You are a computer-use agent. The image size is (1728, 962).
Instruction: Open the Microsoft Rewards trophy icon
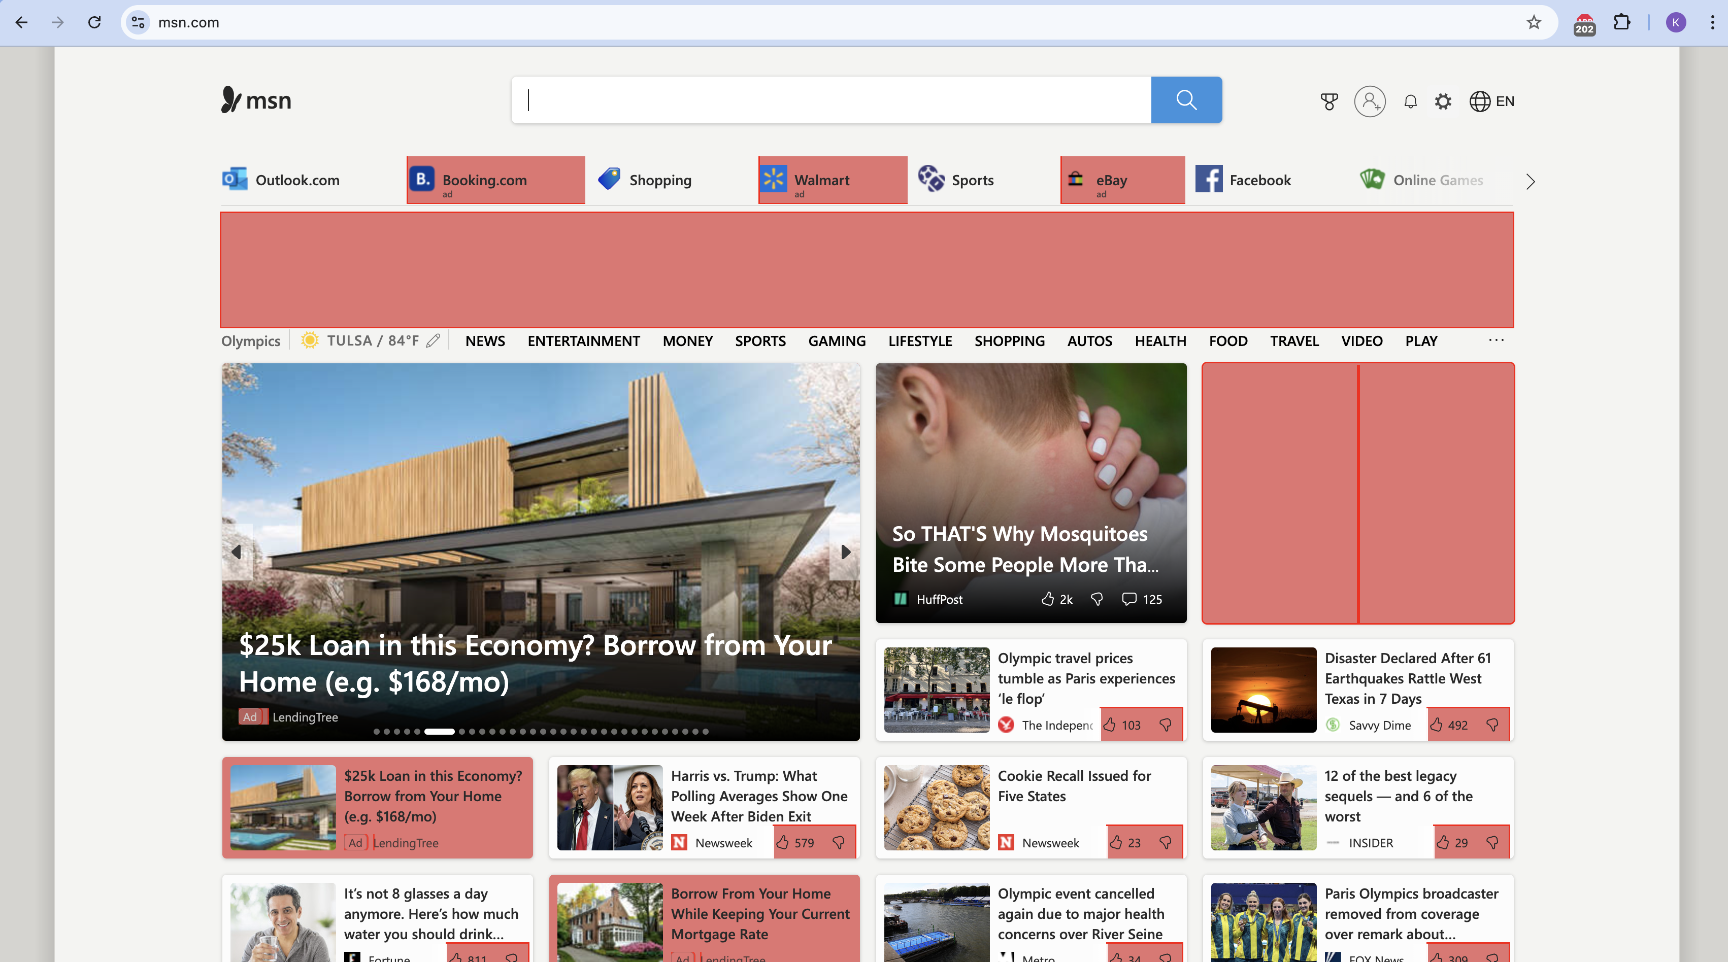1329,101
